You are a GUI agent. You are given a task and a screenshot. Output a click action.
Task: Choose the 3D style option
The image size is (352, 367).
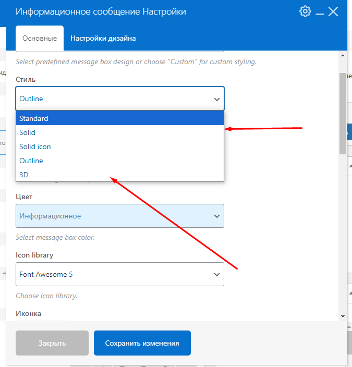click(120, 175)
